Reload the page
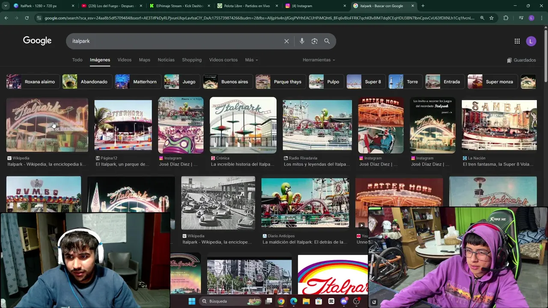The height and width of the screenshot is (308, 548). [27, 18]
